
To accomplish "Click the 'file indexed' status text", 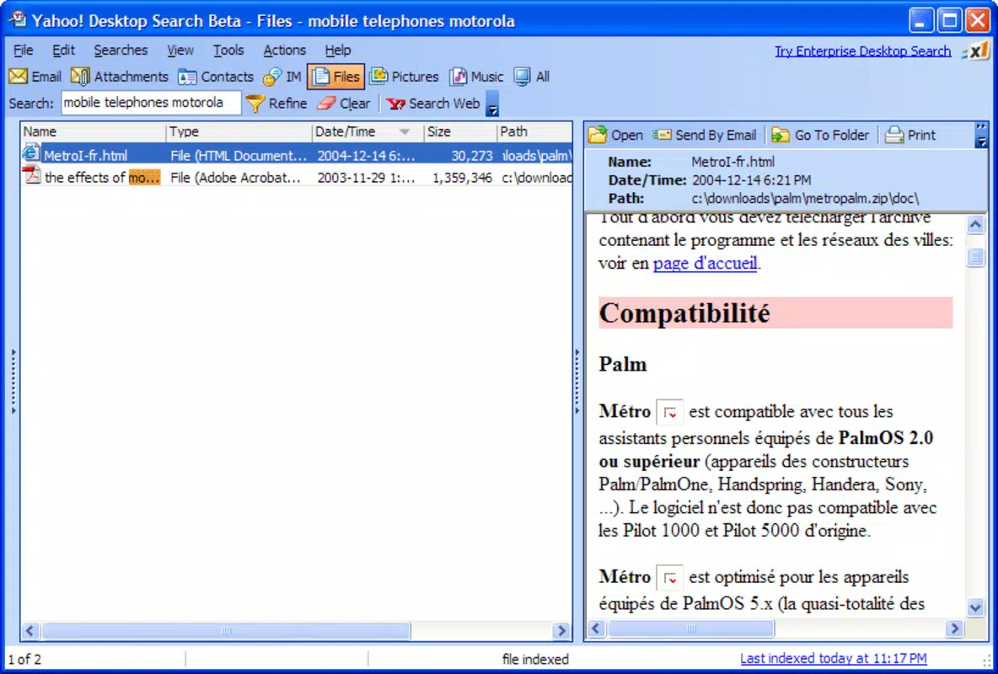I will (534, 659).
